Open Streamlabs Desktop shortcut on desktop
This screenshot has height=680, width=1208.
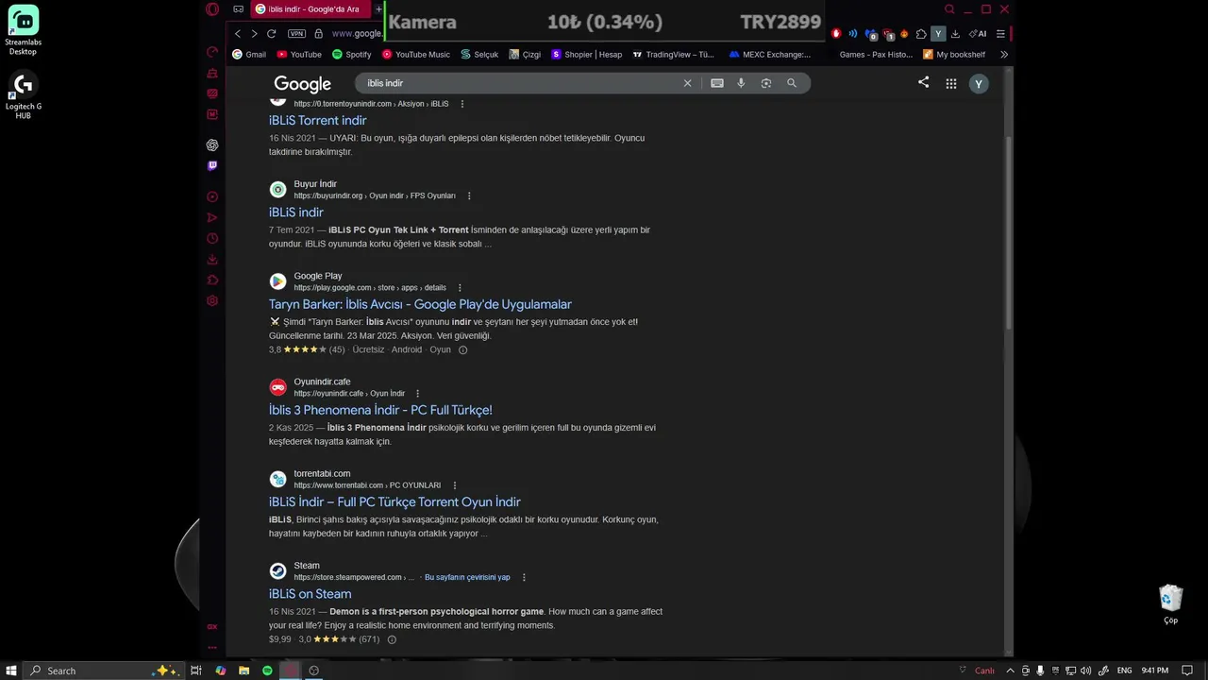23,30
